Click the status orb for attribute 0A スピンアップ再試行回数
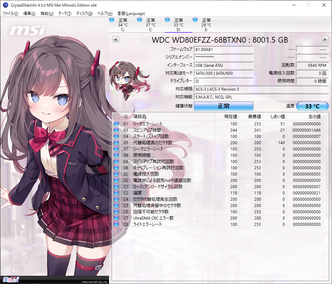The image size is (332, 284). tap(116, 161)
